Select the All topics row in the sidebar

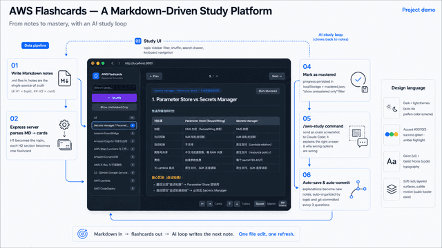(114, 118)
